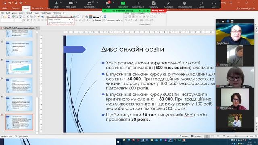The height and width of the screenshot is (145, 258).
Task: Click undo icon in PowerPoint title bar
Action: (x=10, y=3)
